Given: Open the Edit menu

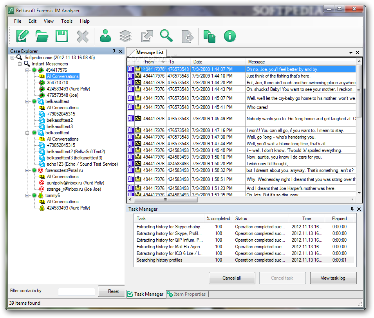Looking at the screenshot, I should [x=33, y=21].
